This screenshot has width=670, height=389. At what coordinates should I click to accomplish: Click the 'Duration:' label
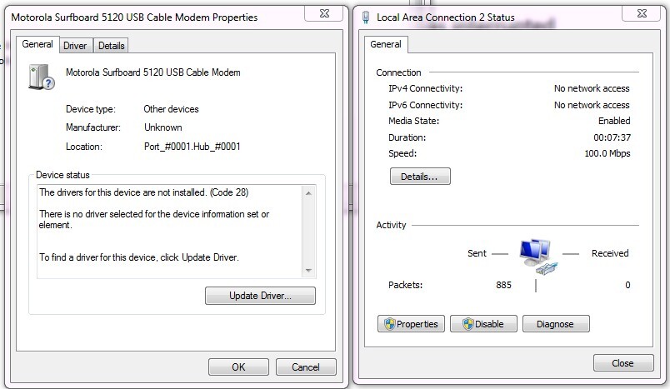click(407, 137)
